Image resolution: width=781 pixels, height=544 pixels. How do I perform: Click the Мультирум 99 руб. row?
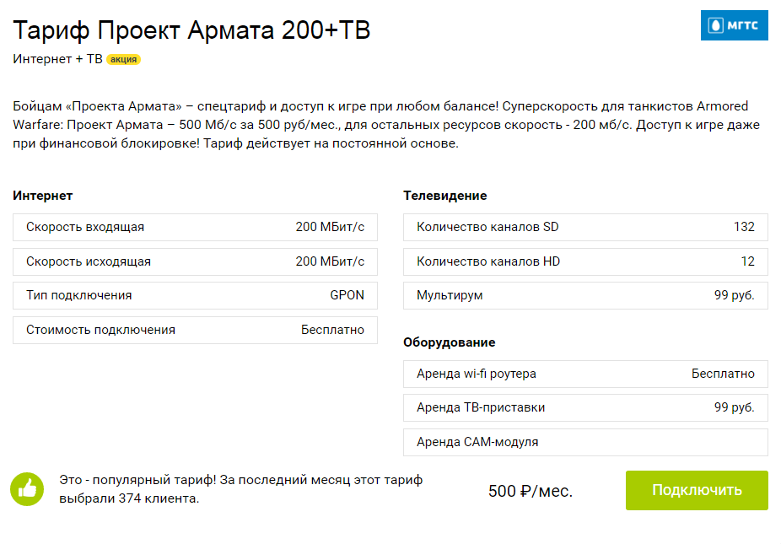pos(585,295)
